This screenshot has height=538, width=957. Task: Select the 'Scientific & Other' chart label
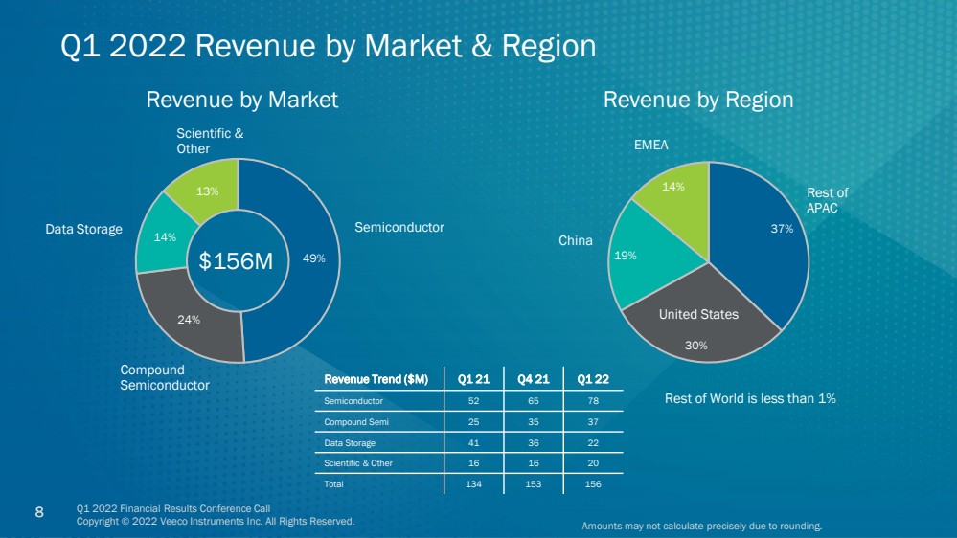pyautogui.click(x=210, y=141)
